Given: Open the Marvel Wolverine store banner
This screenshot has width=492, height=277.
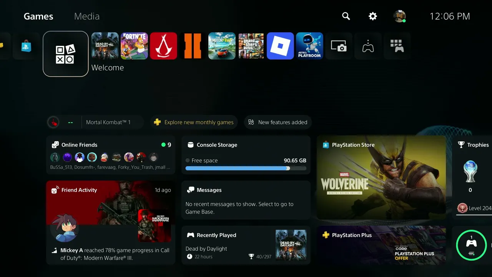Looking at the screenshot, I should click(x=381, y=177).
